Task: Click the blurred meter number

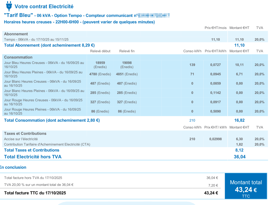Action: click(154, 15)
